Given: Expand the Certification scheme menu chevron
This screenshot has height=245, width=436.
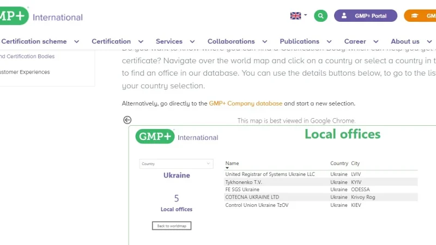Looking at the screenshot, I should [x=76, y=42].
